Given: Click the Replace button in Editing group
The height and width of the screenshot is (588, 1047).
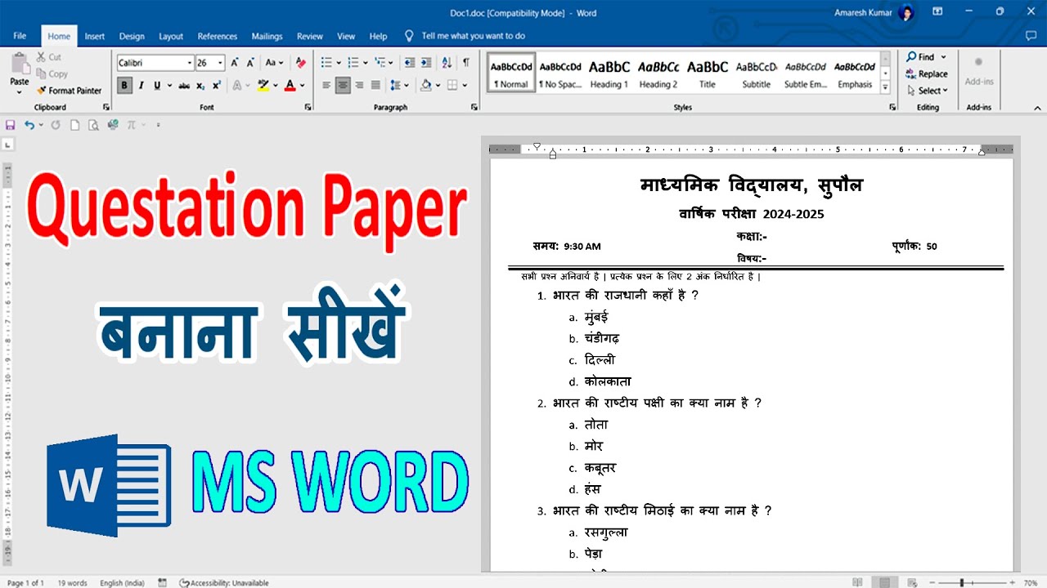Looking at the screenshot, I should click(x=927, y=73).
